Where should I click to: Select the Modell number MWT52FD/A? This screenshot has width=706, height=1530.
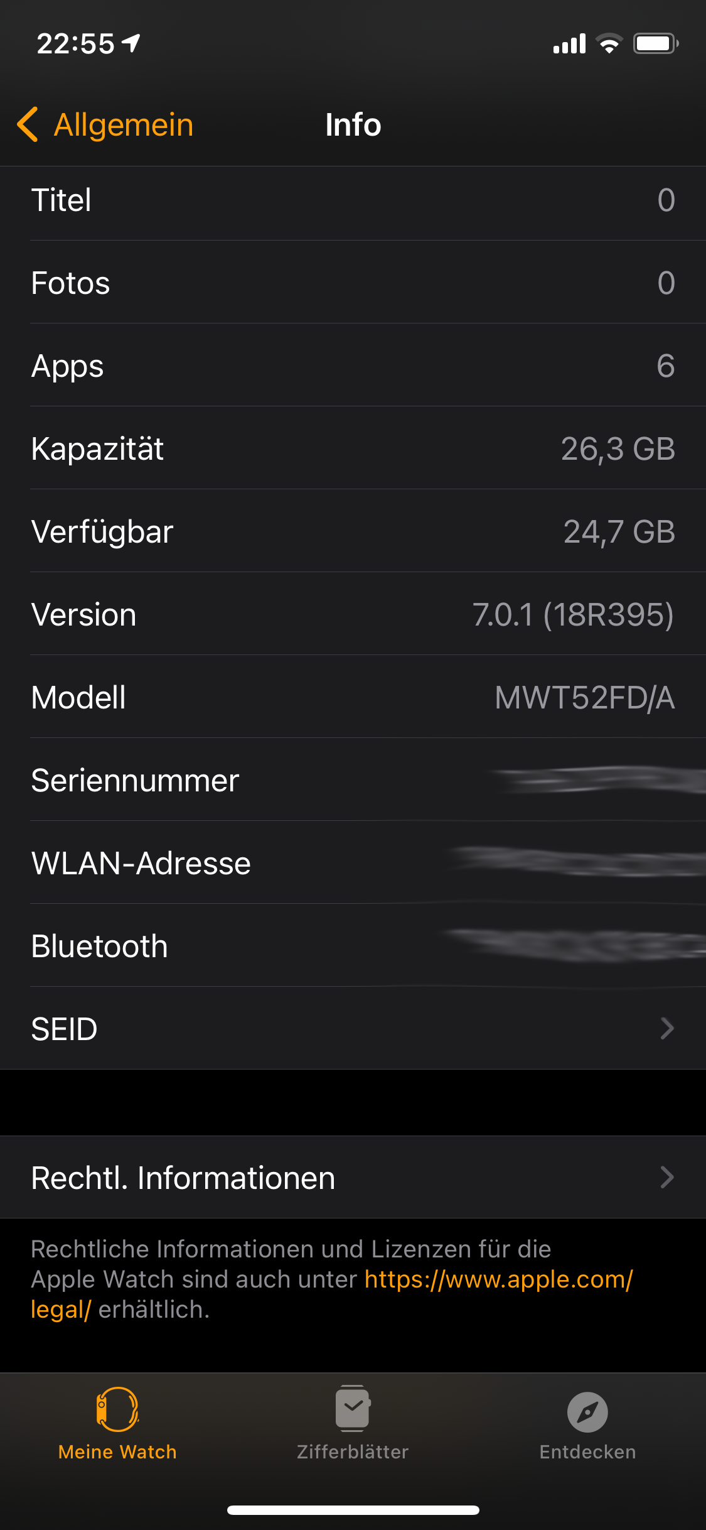coord(584,698)
